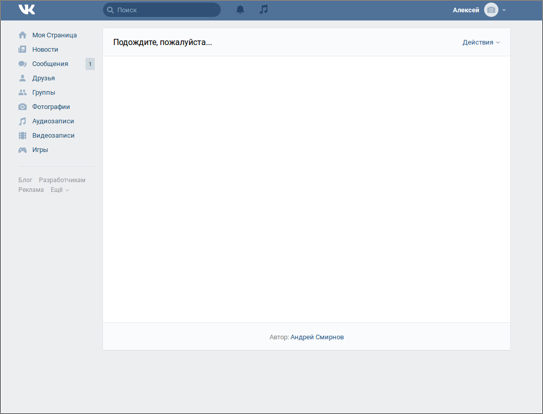Open Сообщения in the sidebar

click(50, 63)
